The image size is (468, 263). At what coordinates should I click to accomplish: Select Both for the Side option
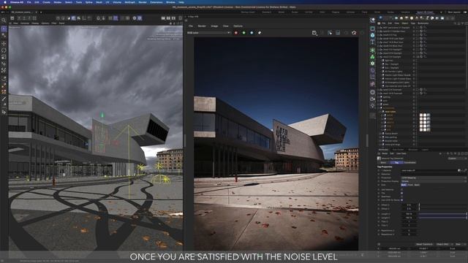(x=404, y=185)
